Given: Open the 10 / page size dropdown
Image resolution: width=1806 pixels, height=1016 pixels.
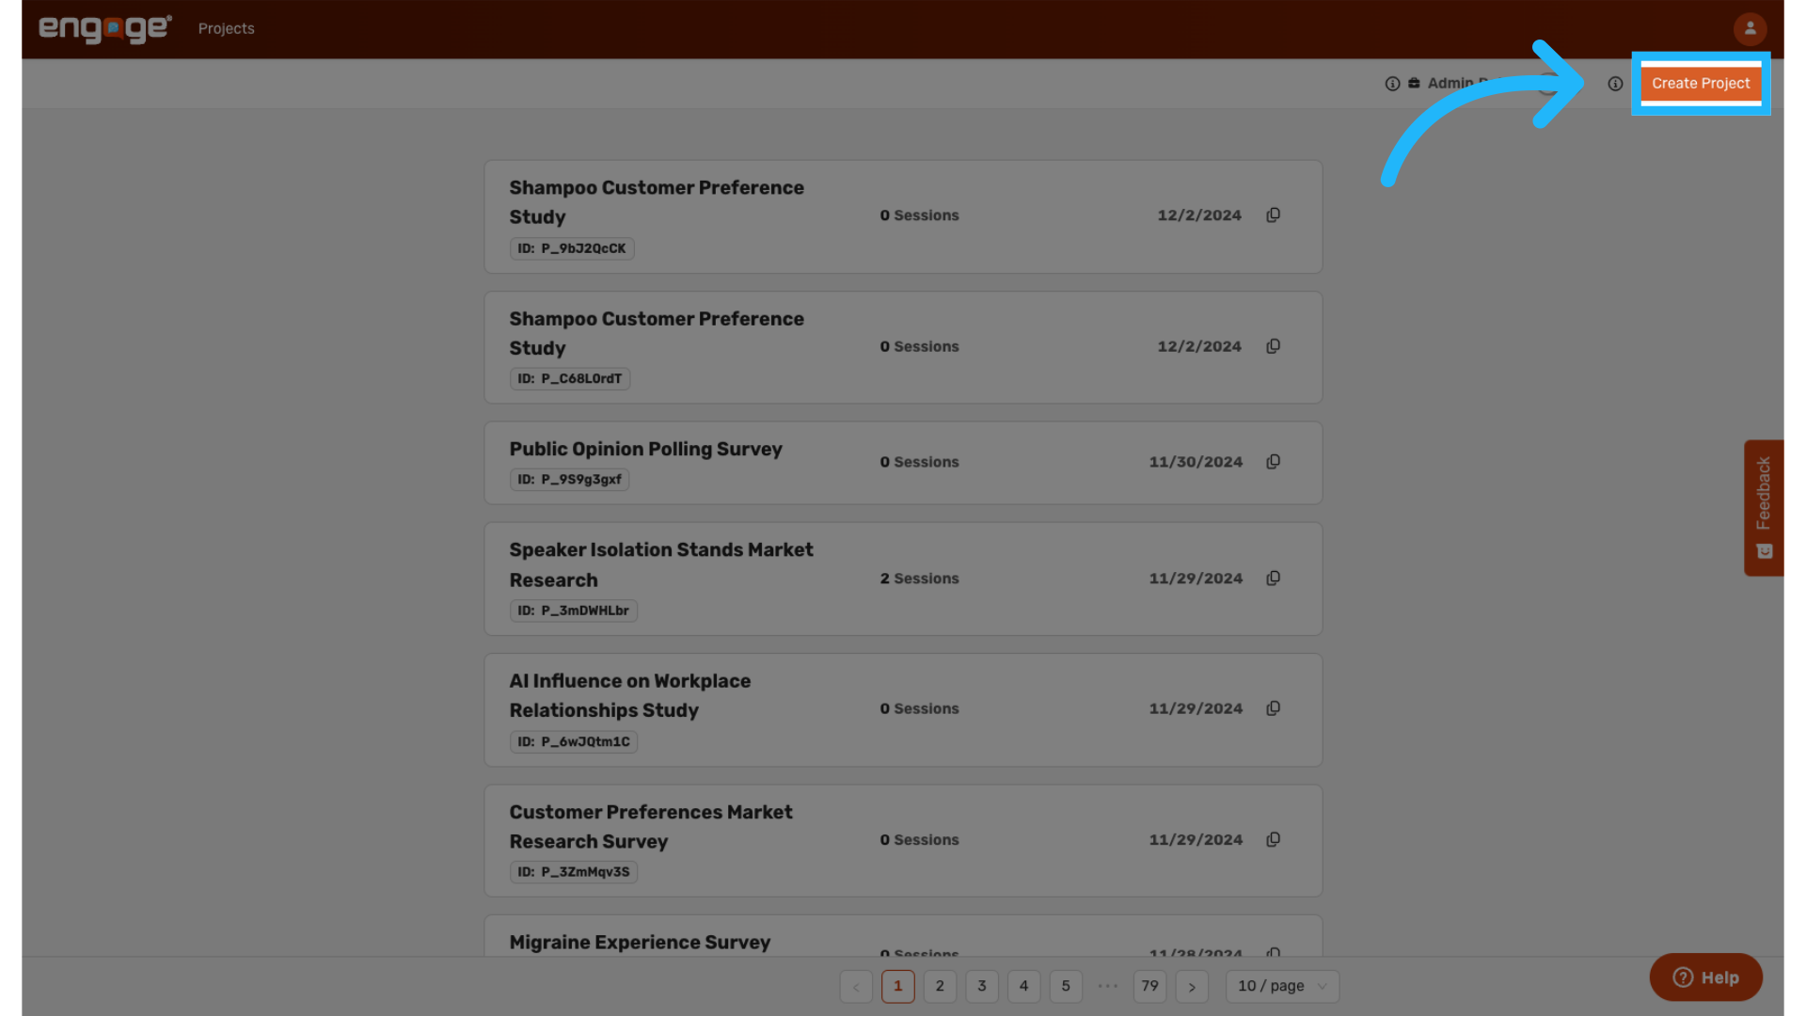Looking at the screenshot, I should [x=1282, y=986].
